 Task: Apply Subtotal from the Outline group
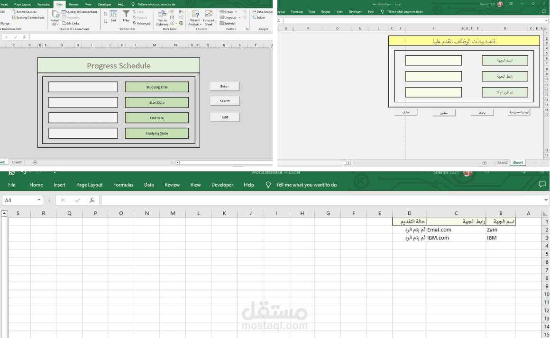[226, 23]
